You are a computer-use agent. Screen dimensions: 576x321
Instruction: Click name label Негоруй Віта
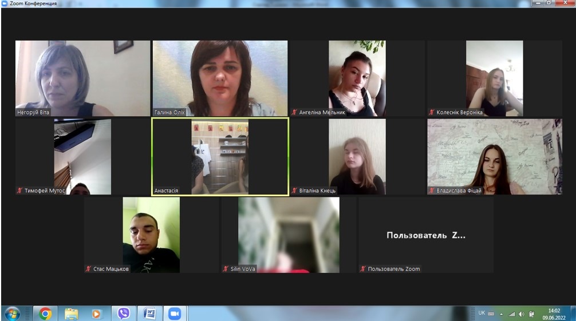tap(33, 112)
